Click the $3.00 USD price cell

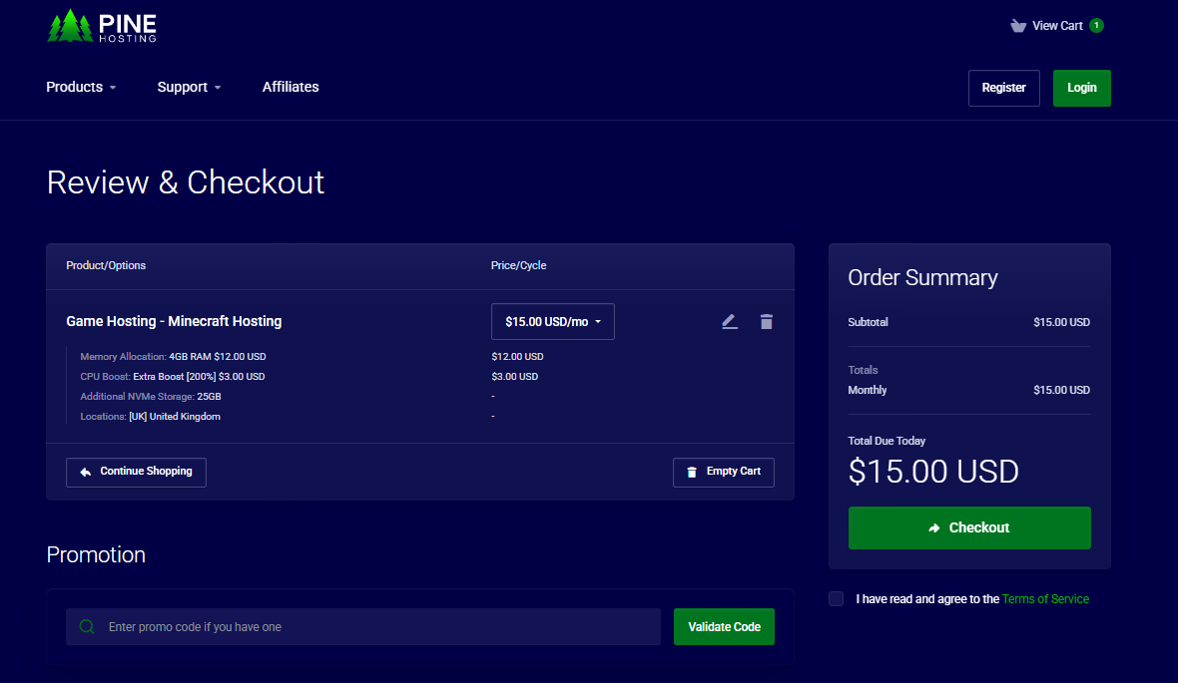tap(514, 377)
